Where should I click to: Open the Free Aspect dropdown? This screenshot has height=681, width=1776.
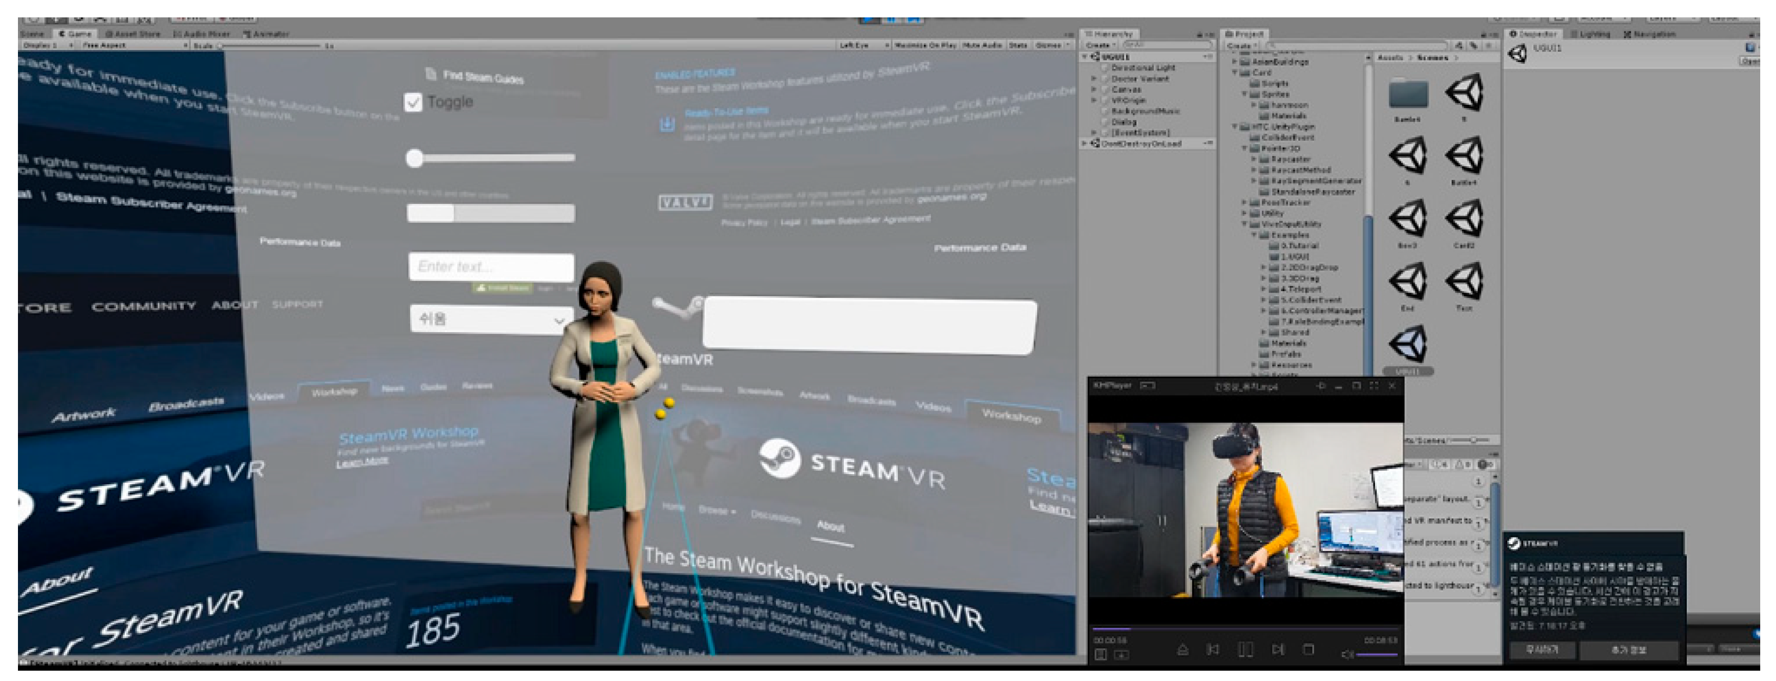point(134,46)
